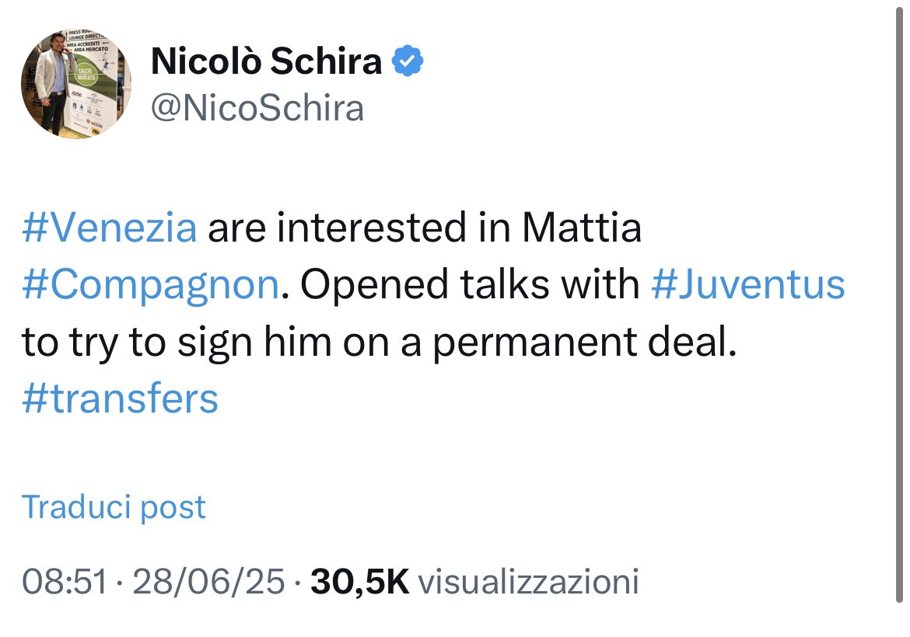Click the visualizzazioni label
The image size is (910, 637).
(528, 582)
